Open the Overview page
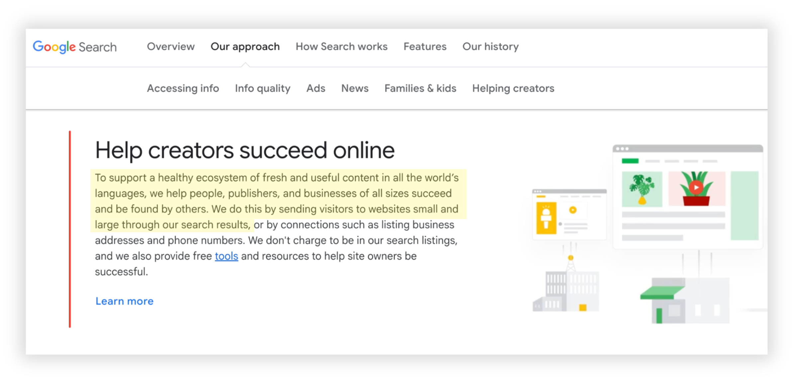Viewport: 797px width, 386px height. pyautogui.click(x=170, y=47)
